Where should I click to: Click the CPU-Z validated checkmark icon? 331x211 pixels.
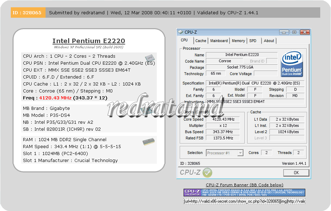click(207, 173)
